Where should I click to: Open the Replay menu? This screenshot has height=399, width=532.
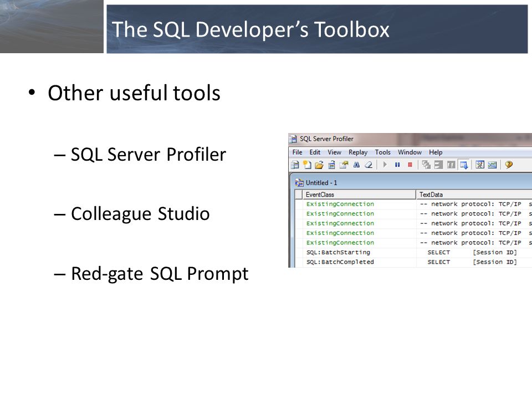pyautogui.click(x=358, y=152)
